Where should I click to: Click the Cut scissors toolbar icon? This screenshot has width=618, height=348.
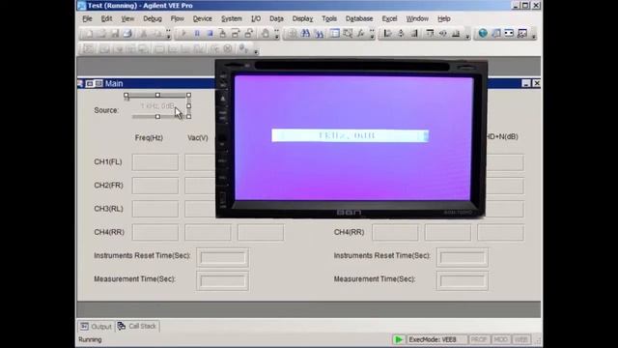[x=144, y=34]
